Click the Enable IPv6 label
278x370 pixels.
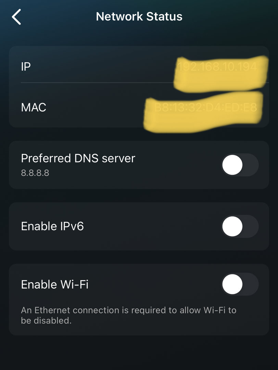click(52, 226)
